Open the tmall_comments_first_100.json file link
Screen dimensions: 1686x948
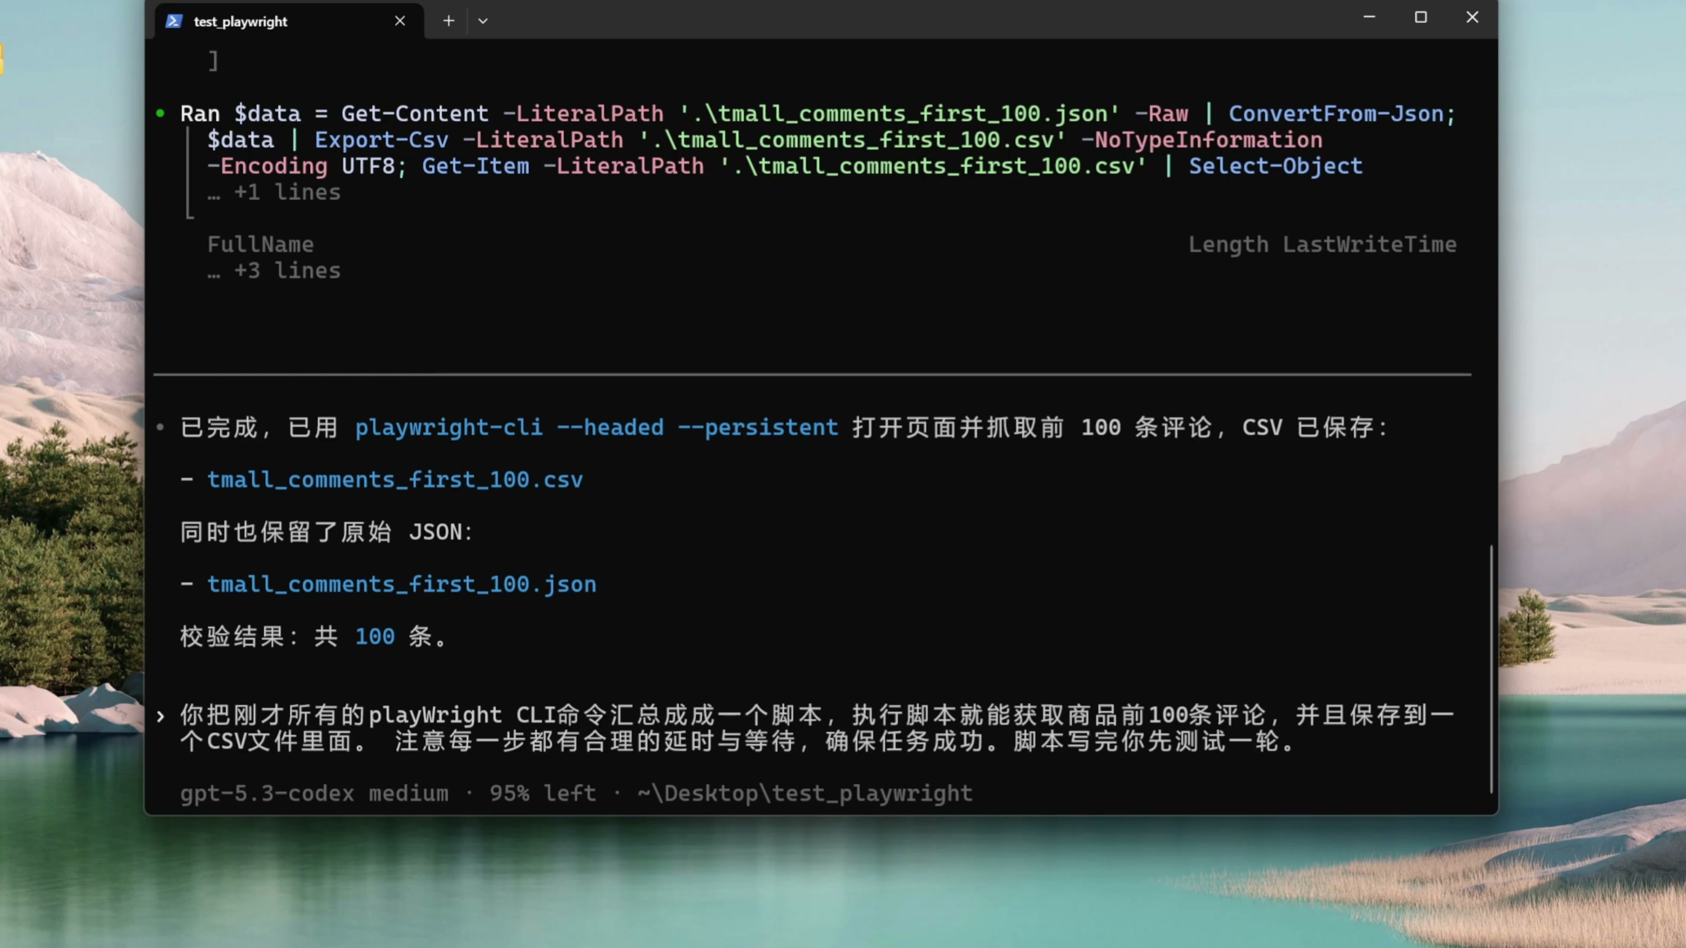coord(401,584)
